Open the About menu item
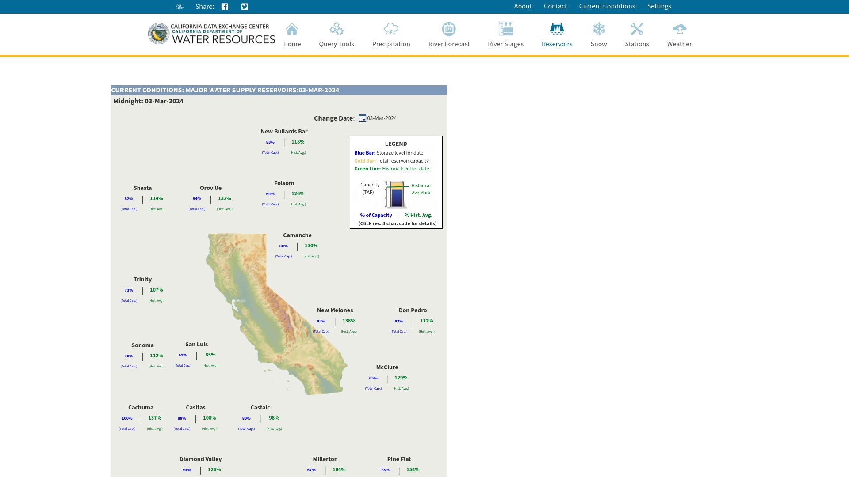849x477 pixels. click(x=523, y=6)
